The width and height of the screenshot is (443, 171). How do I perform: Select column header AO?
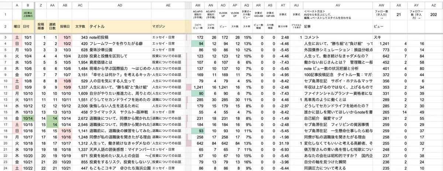tap(223, 6)
